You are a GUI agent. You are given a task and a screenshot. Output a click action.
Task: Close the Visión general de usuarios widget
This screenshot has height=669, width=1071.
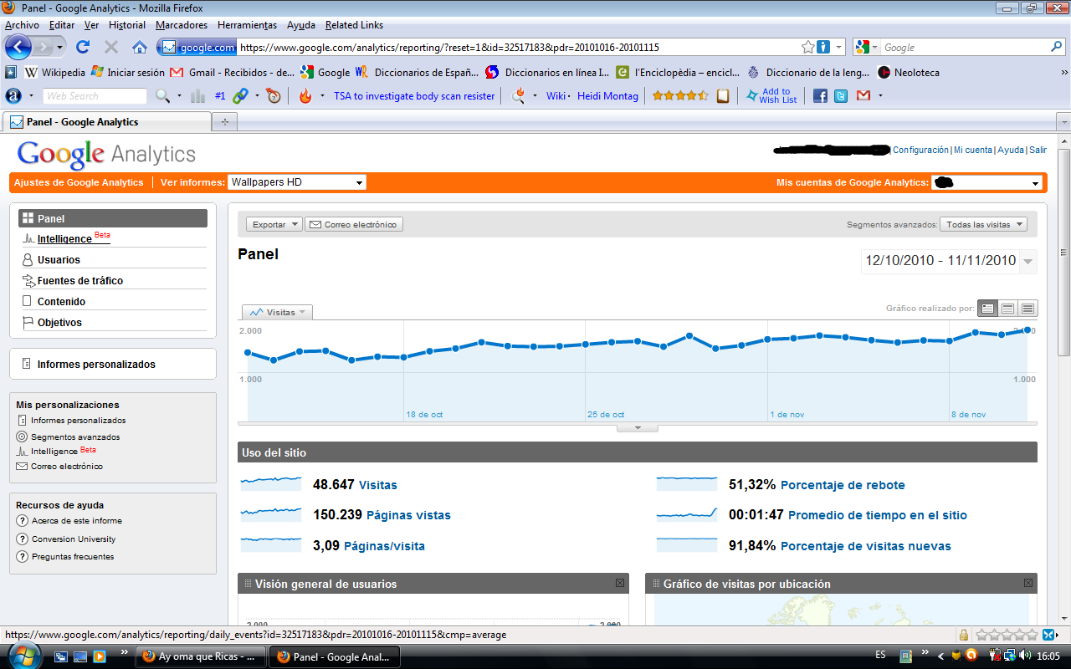[620, 583]
